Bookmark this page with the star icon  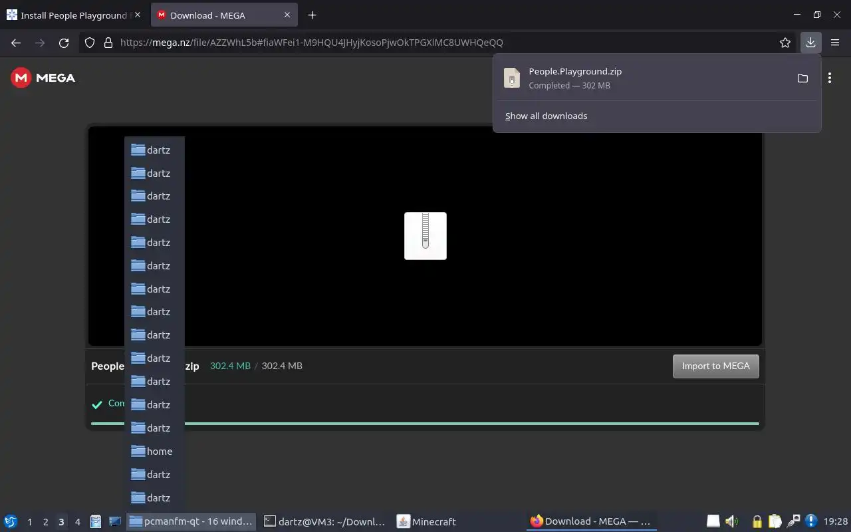click(785, 43)
